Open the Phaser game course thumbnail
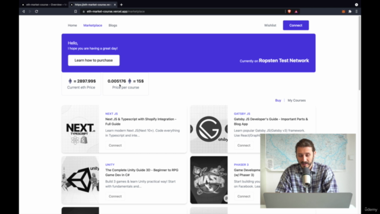The width and height of the screenshot is (380, 214). click(x=209, y=180)
